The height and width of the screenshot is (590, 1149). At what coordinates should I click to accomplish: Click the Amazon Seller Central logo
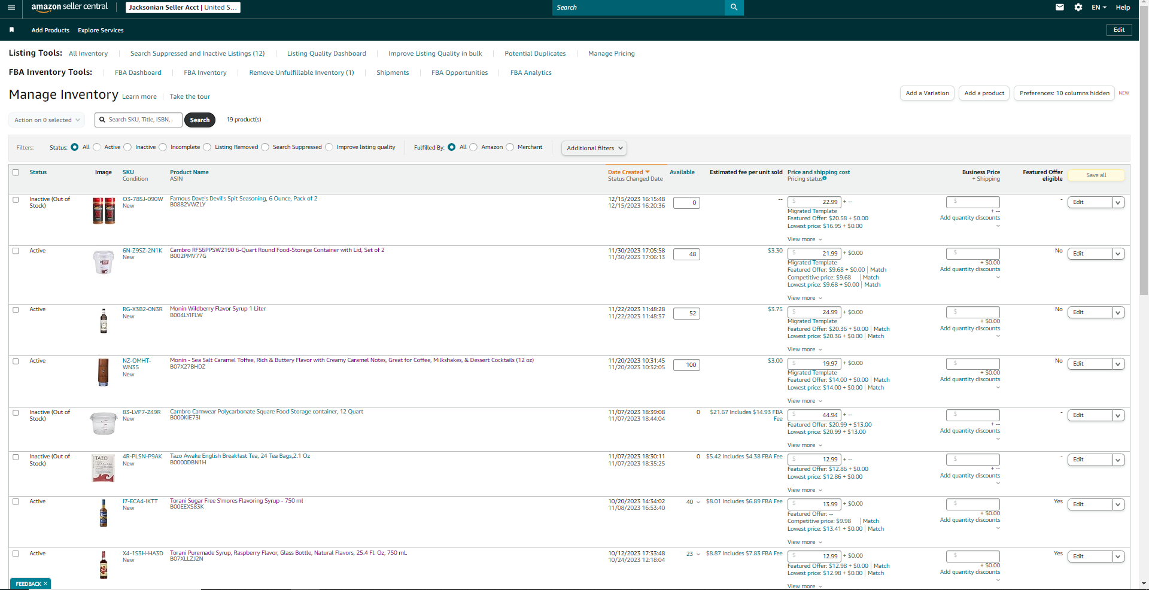pos(69,7)
